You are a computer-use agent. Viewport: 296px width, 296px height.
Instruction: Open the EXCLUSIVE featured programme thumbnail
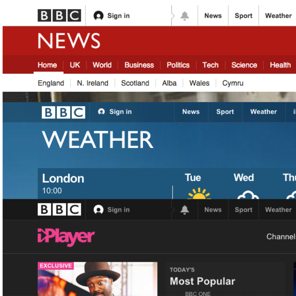[98, 279]
